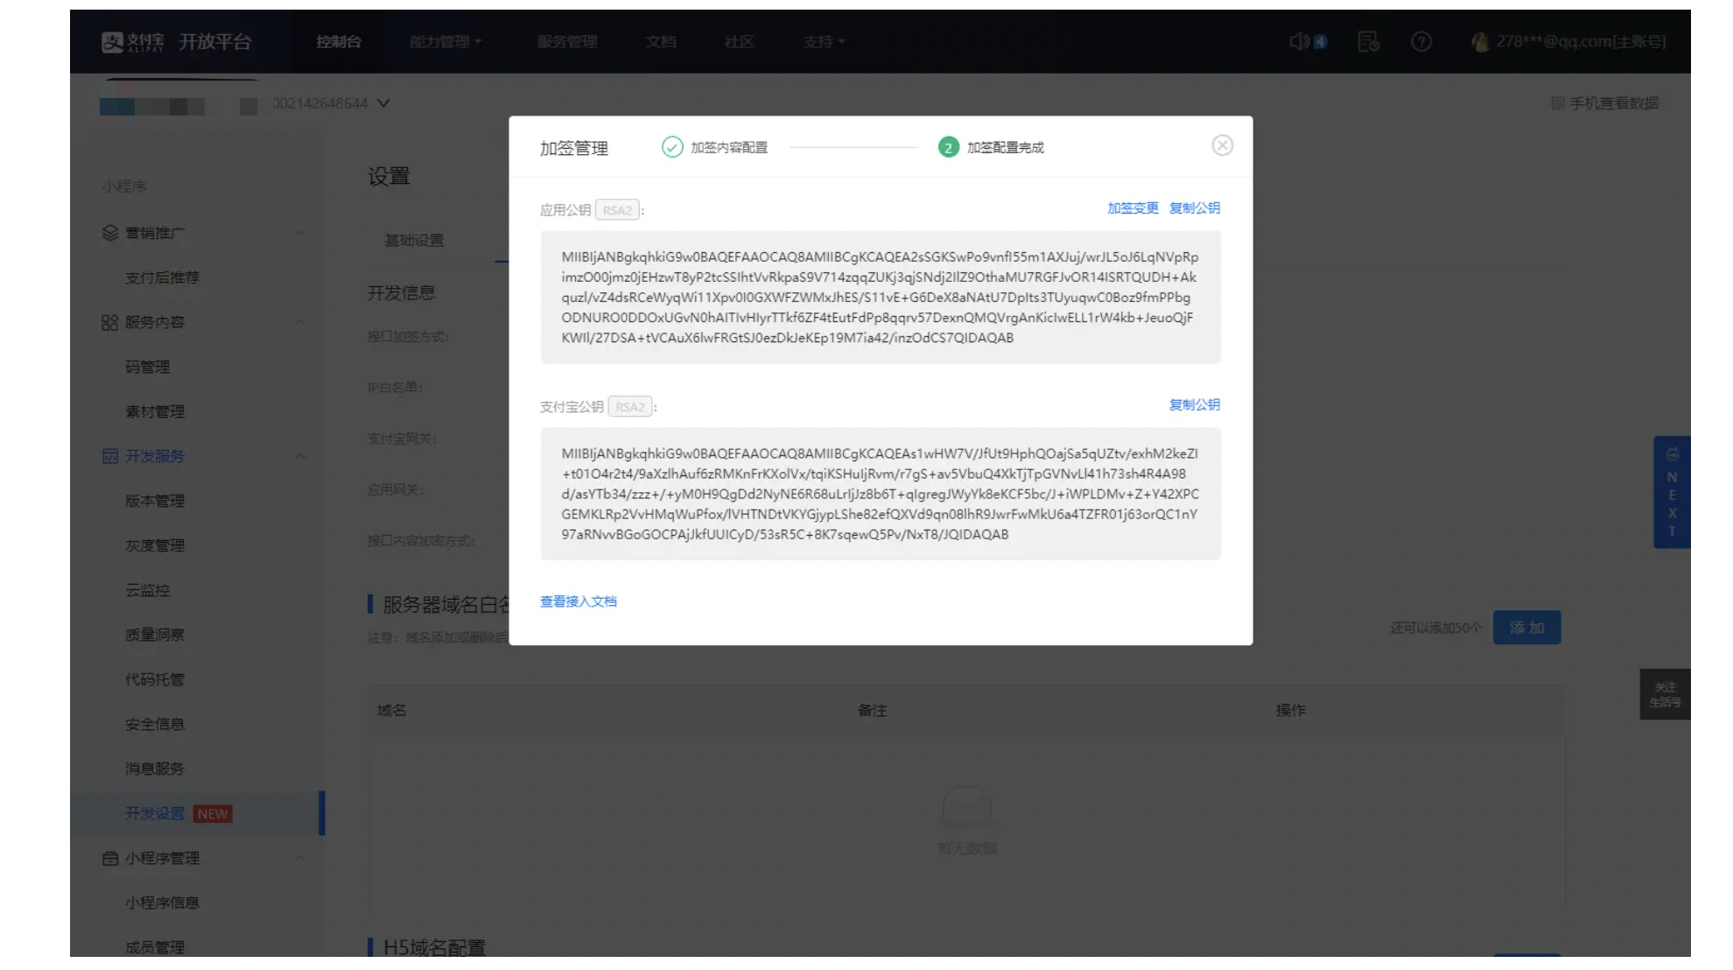Click the 营销推广 layers icon
This screenshot has height=970, width=1733.
[x=110, y=233]
